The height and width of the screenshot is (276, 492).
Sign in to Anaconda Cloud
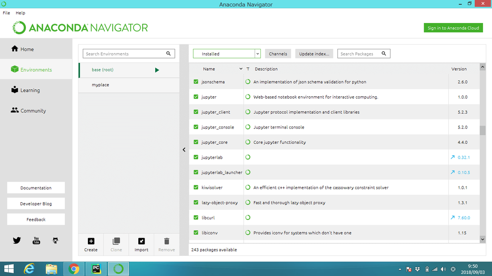click(453, 28)
